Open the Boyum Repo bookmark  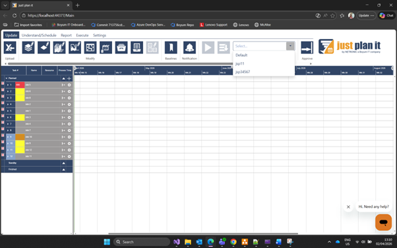(182, 25)
